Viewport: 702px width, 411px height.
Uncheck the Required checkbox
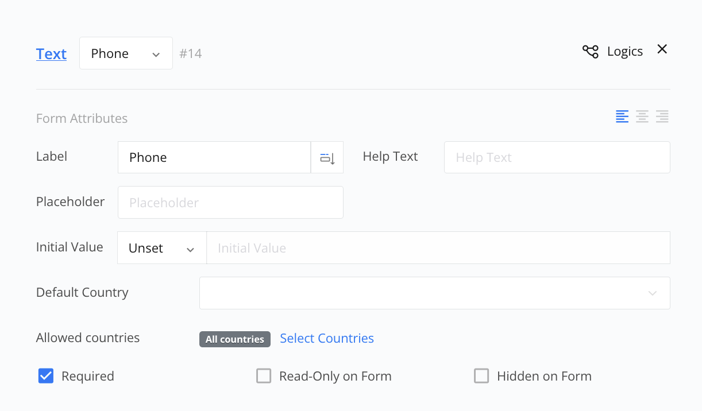point(46,376)
